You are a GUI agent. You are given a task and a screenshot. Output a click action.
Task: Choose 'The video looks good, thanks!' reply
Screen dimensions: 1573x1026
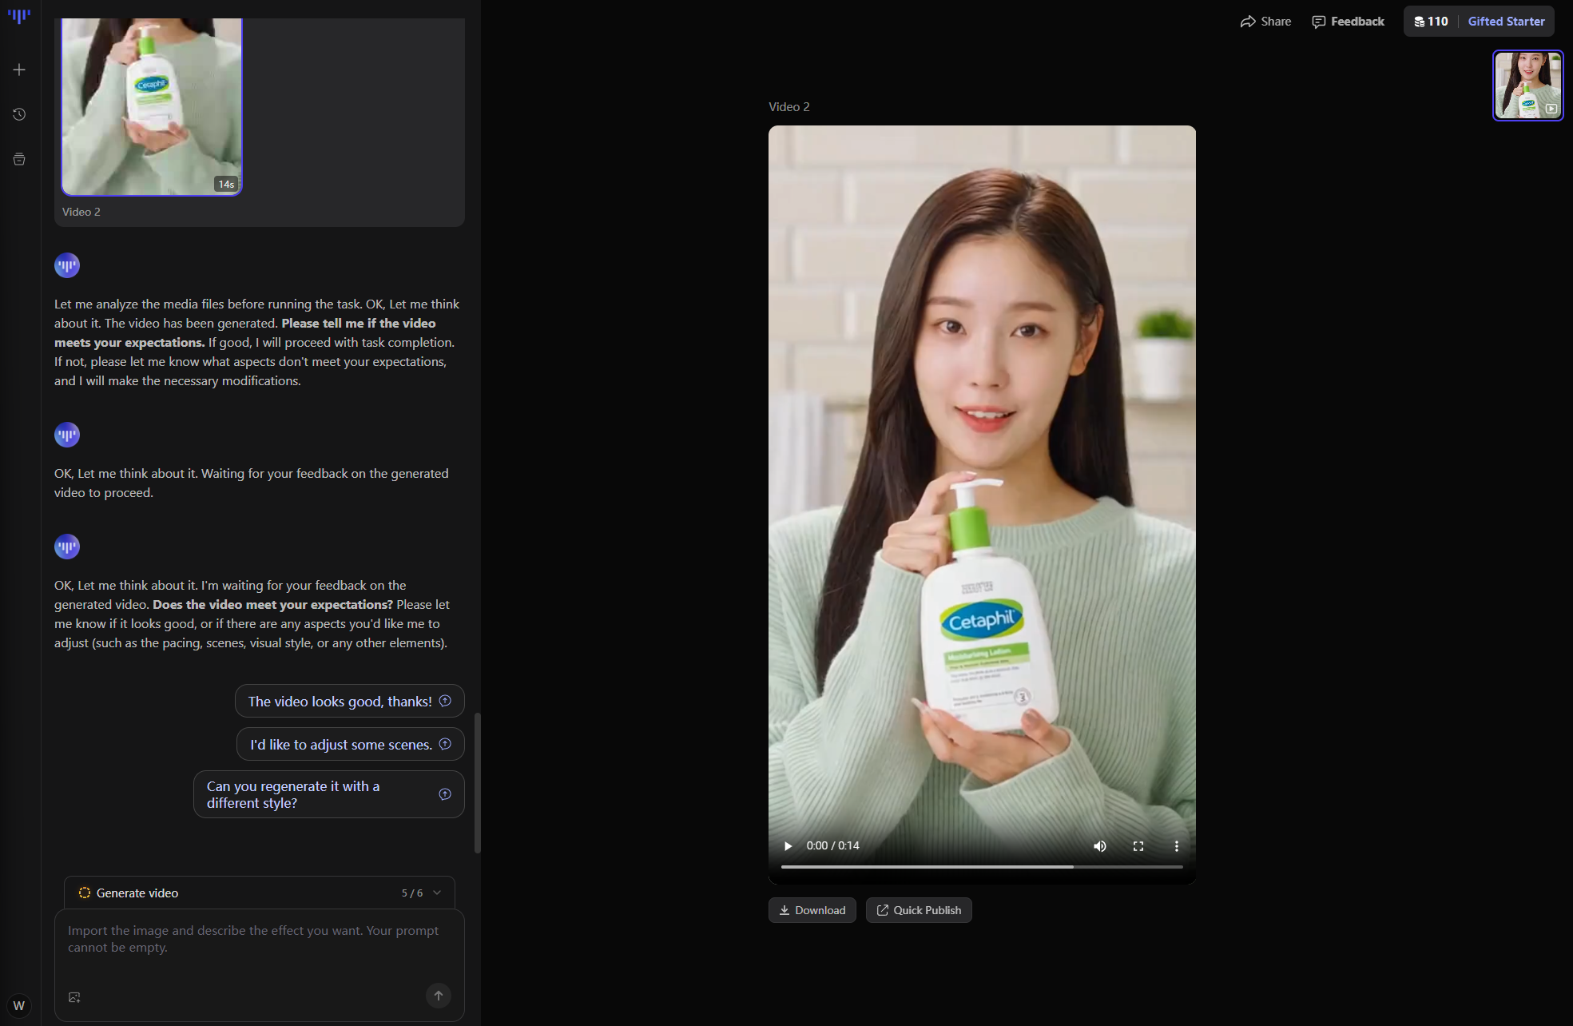(349, 702)
